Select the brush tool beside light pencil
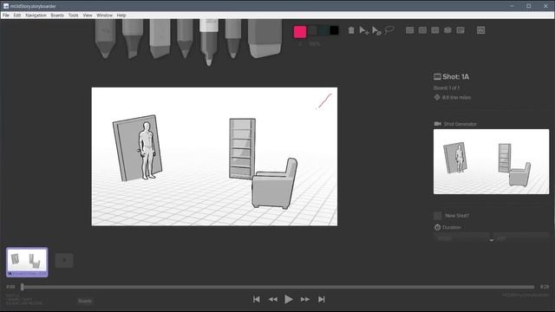 [x=133, y=38]
